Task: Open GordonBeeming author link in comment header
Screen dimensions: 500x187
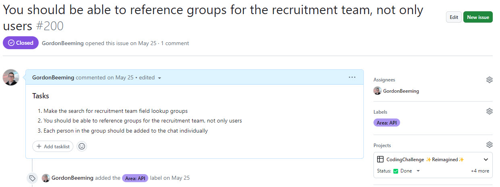Action: pyautogui.click(x=53, y=77)
